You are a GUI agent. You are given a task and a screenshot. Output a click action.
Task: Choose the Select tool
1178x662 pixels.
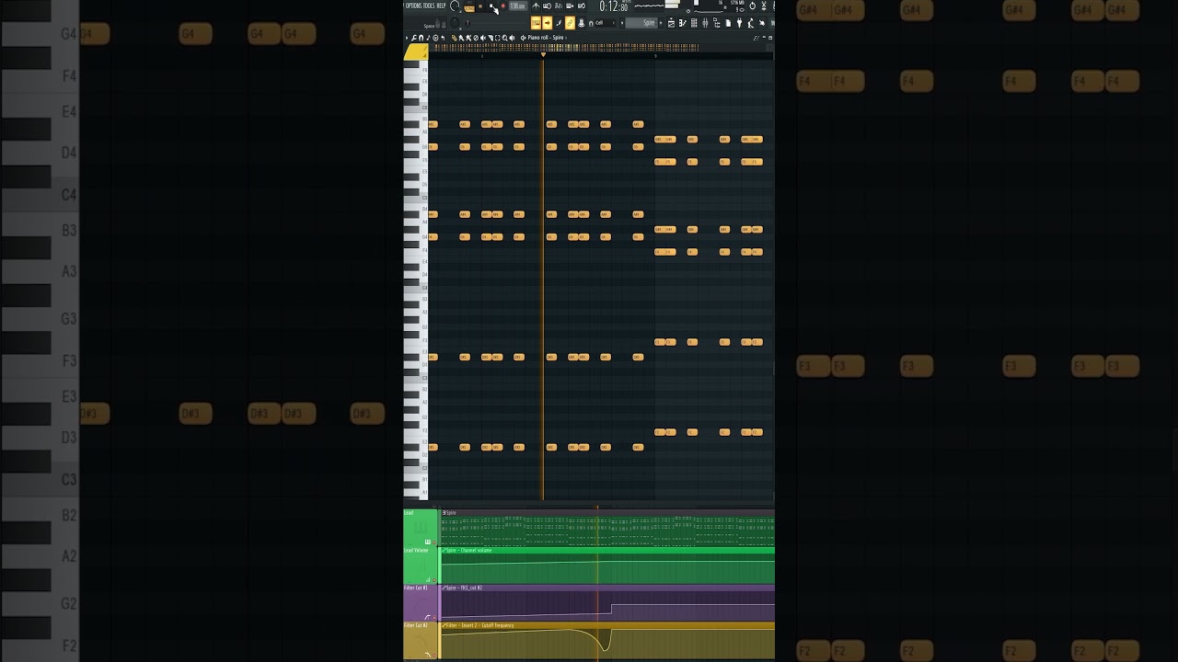[x=498, y=38]
